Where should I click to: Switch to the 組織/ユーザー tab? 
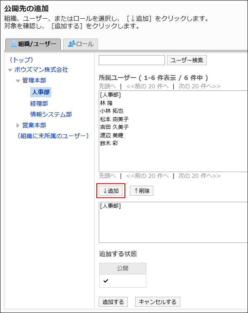[x=33, y=44]
